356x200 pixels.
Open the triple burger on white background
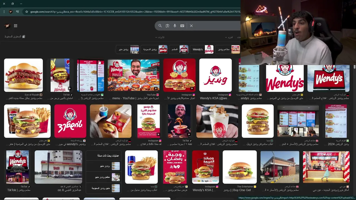click(258, 121)
